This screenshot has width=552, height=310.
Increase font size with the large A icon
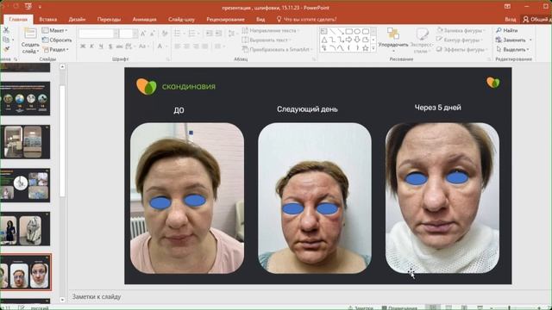click(x=143, y=34)
